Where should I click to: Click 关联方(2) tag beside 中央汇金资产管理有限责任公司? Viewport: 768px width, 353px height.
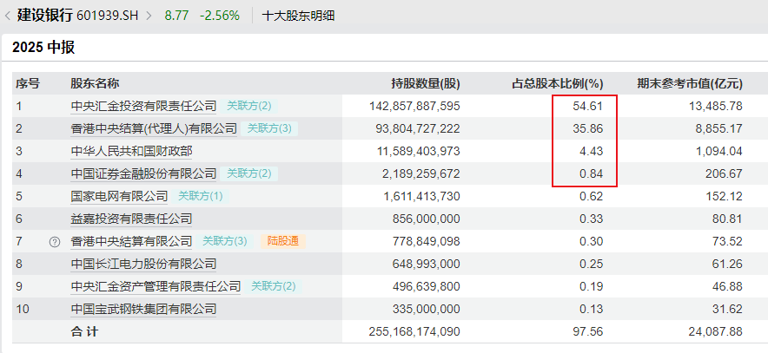coord(274,286)
